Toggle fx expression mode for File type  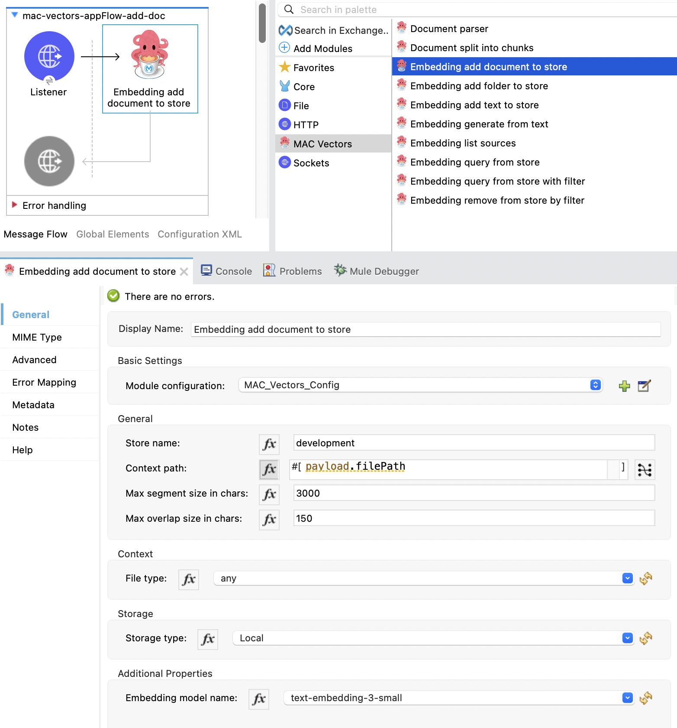pyautogui.click(x=189, y=579)
